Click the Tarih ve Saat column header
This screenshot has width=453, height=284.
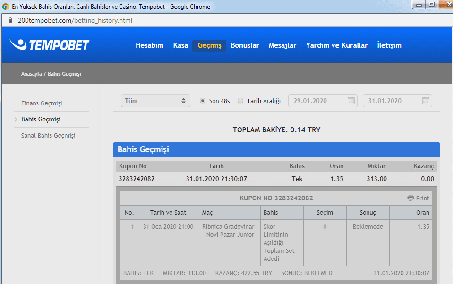168,213
